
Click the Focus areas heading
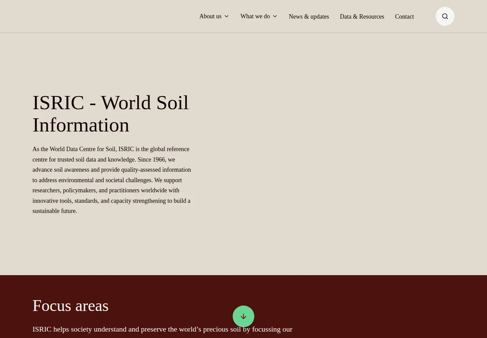(70, 306)
